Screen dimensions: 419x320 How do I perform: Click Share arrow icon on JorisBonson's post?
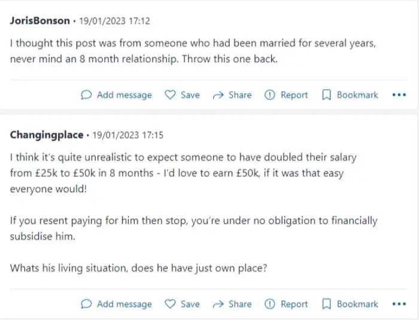(x=218, y=95)
